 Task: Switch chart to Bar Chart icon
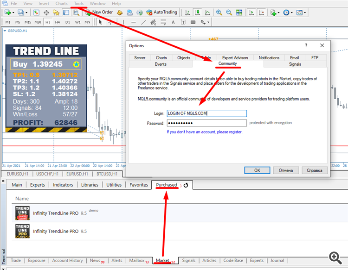187,13
